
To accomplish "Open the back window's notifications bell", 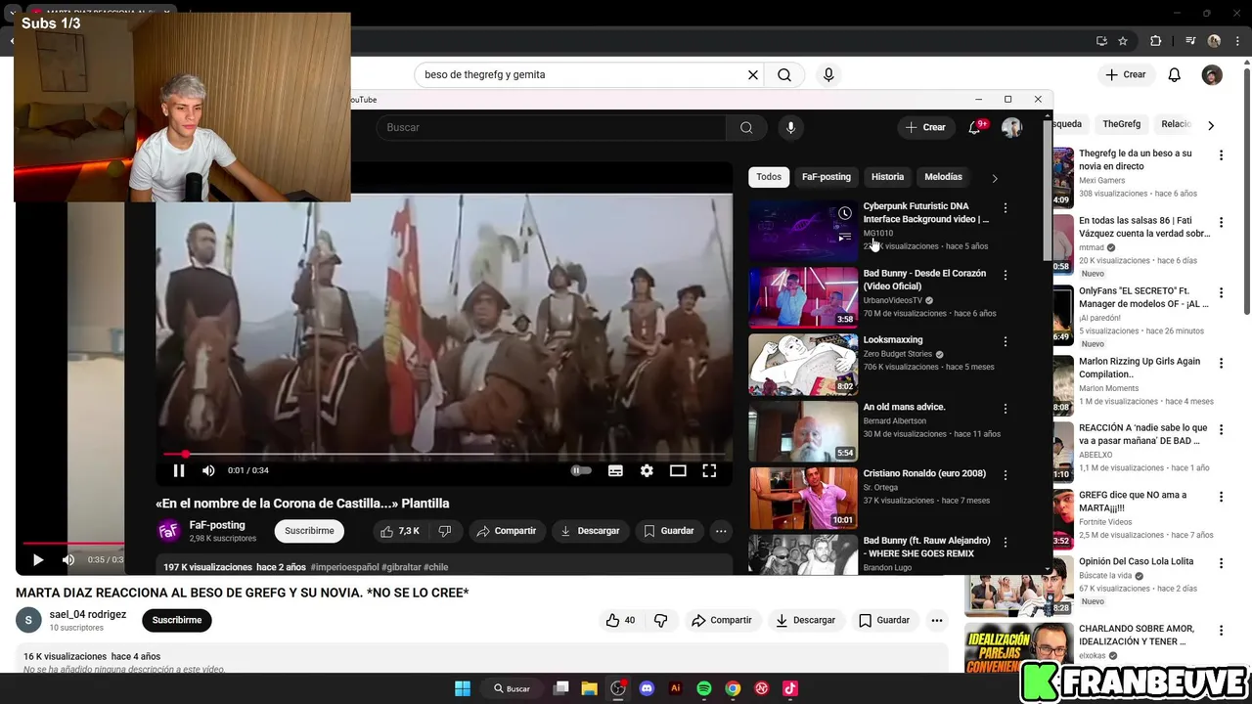I will 1175,74.
